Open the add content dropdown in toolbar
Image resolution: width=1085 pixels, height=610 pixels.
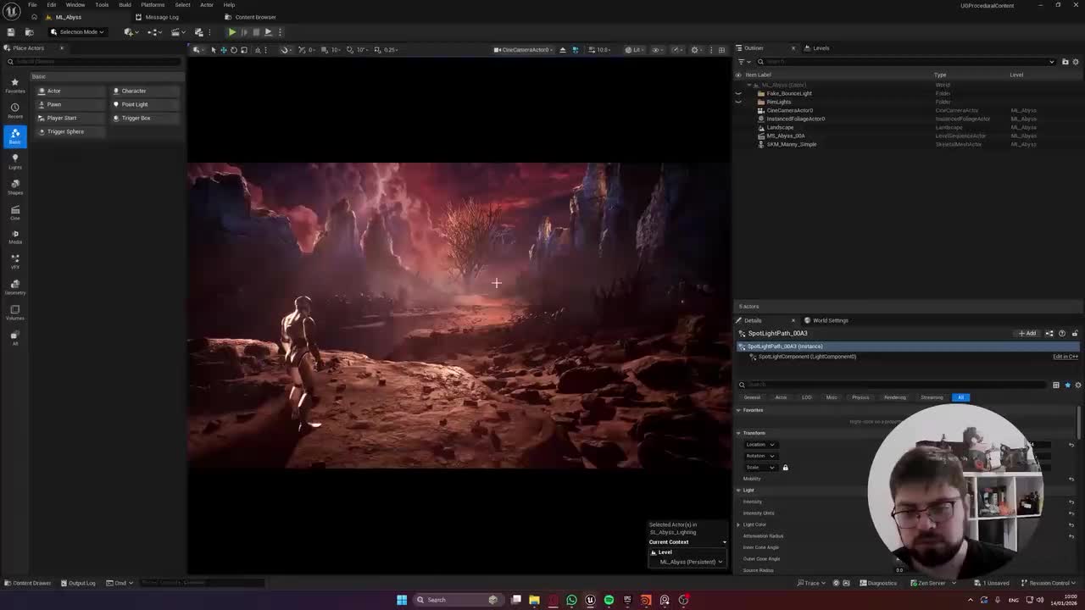(x=130, y=32)
